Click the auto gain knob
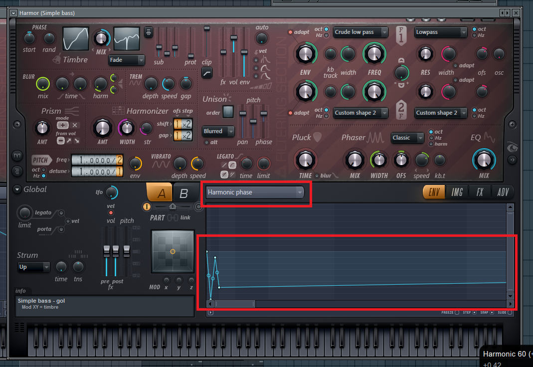This screenshot has height=367, width=533. pos(261,38)
